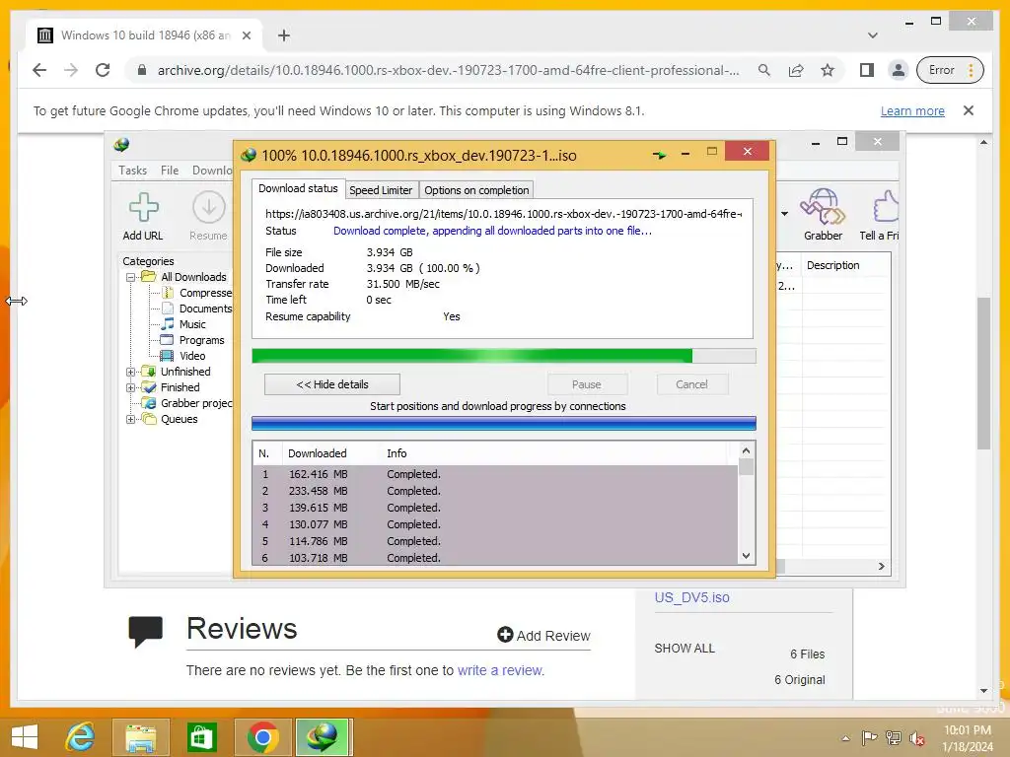The height and width of the screenshot is (757, 1010).
Task: Click the share page icon in address bar
Action: (x=796, y=70)
